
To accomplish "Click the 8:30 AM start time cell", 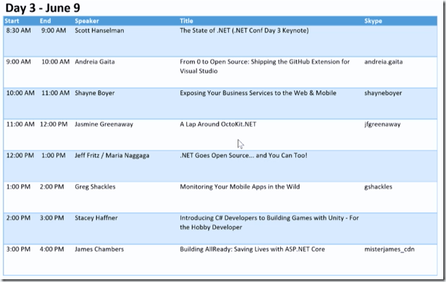I will pyautogui.click(x=18, y=30).
